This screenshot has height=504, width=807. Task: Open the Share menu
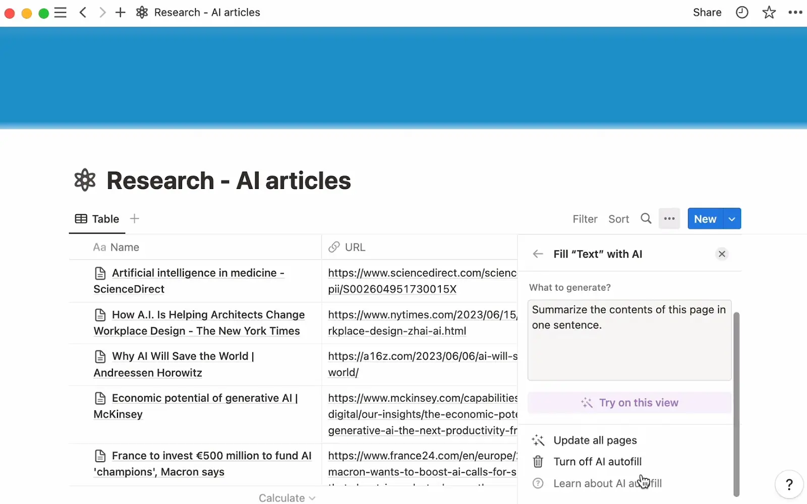click(x=707, y=12)
